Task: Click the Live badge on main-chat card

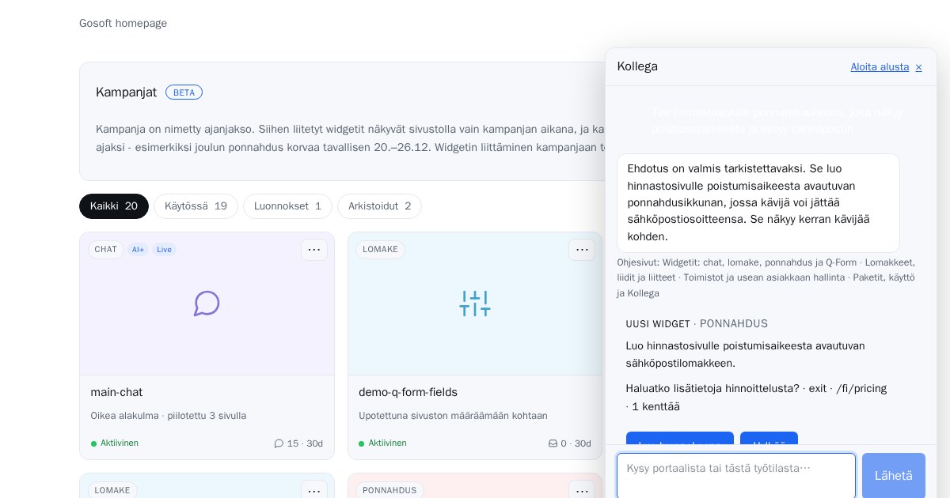Action: 164,250
